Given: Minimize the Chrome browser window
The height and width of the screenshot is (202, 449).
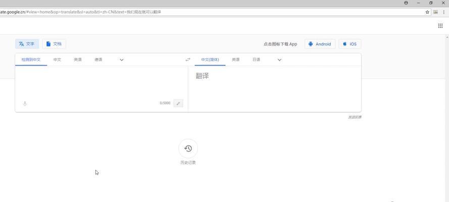Looking at the screenshot, I should [418, 3].
